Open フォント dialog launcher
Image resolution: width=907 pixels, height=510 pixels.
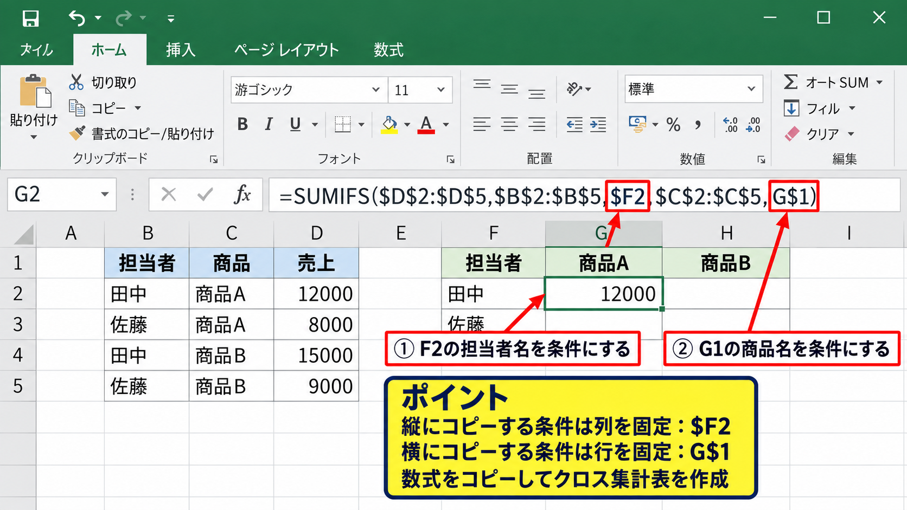point(450,159)
